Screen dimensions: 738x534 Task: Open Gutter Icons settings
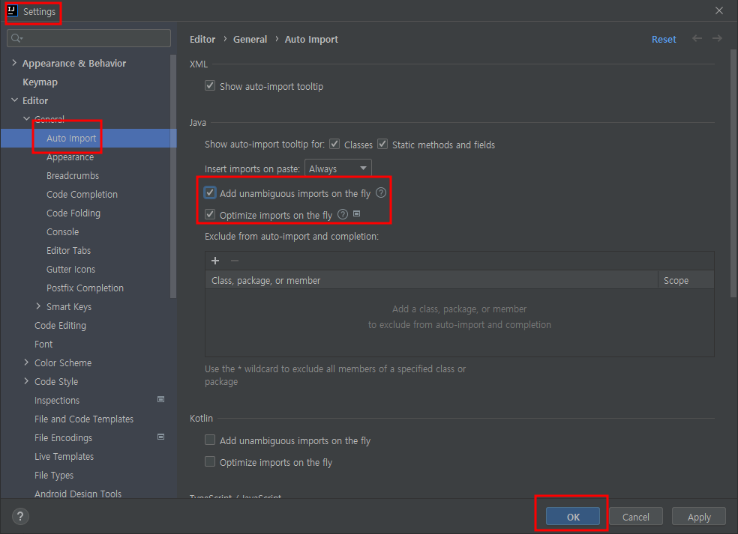click(70, 270)
